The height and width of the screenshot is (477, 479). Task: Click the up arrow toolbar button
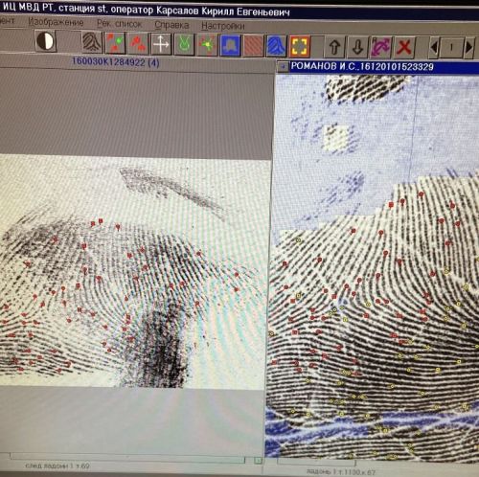[334, 47]
